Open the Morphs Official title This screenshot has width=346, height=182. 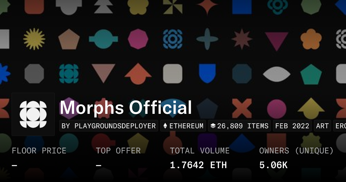click(x=126, y=108)
